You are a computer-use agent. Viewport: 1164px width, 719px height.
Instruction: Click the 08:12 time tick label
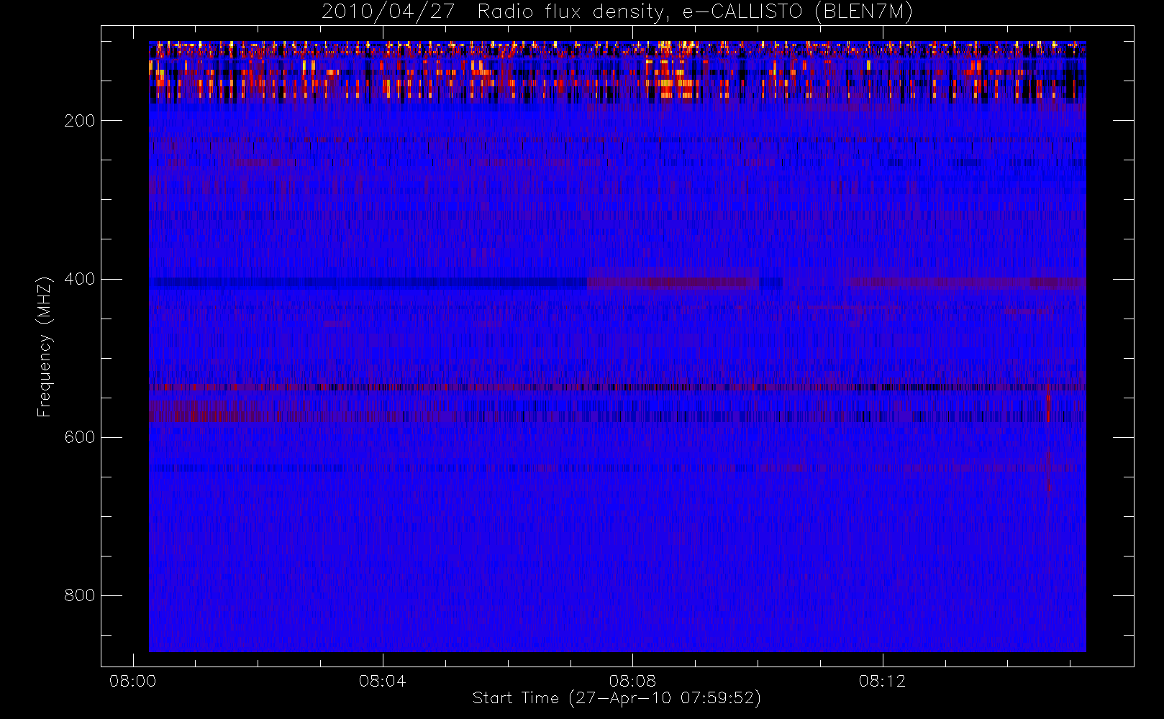pyautogui.click(x=882, y=681)
